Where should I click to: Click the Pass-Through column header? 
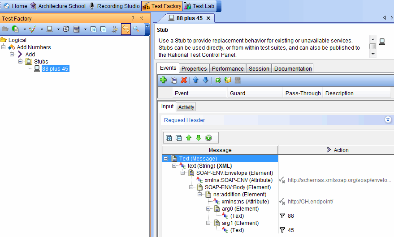[303, 93]
